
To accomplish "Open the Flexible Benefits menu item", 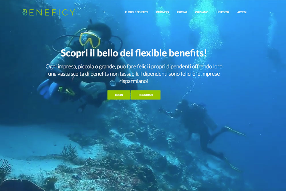I will coord(136,12).
